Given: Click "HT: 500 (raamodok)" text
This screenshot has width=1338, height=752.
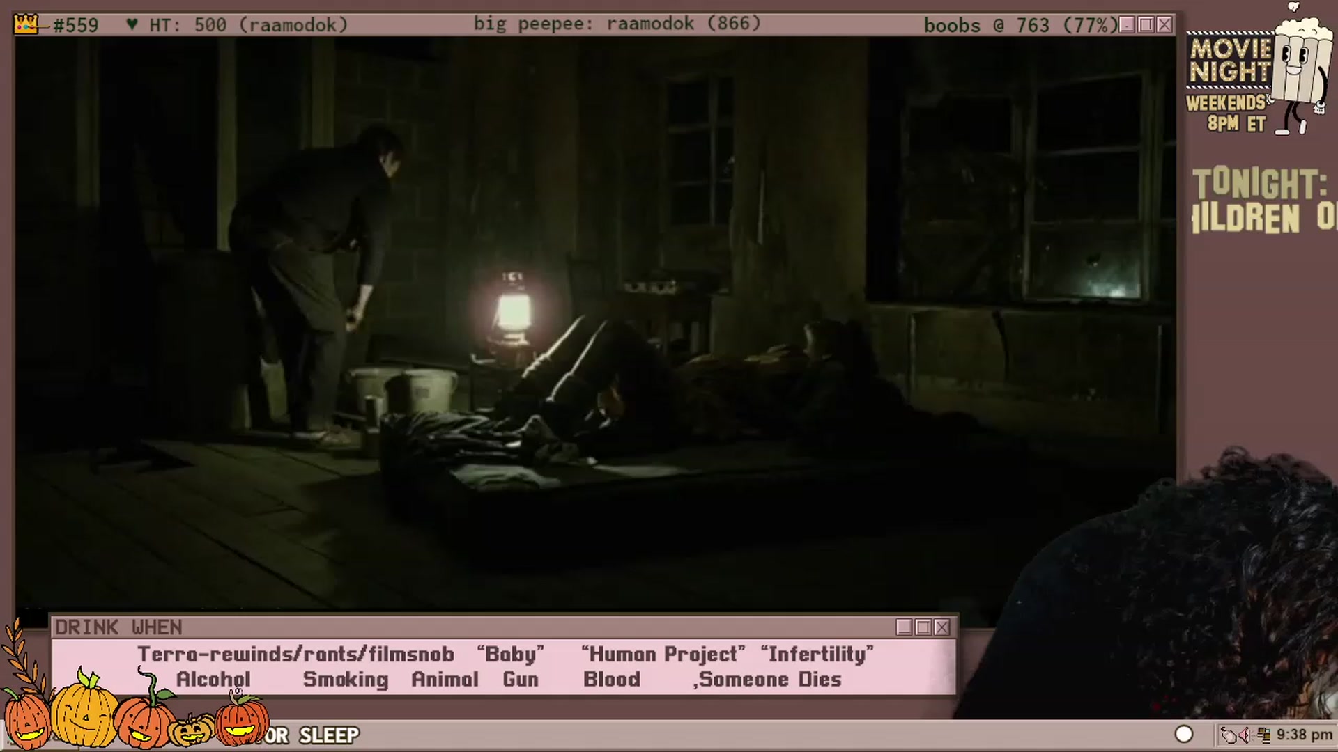Looking at the screenshot, I should 248,25.
